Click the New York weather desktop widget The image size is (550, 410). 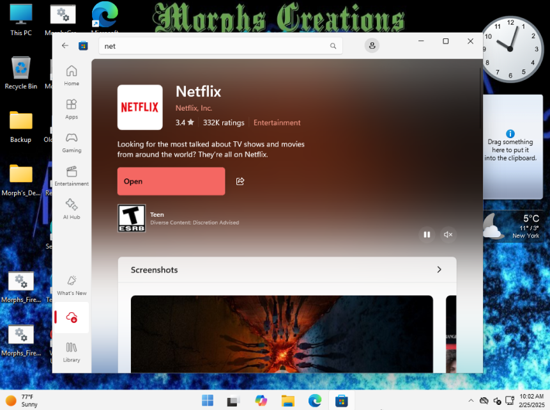(512, 226)
